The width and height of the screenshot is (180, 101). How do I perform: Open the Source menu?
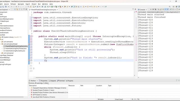[x=6, y=4]
